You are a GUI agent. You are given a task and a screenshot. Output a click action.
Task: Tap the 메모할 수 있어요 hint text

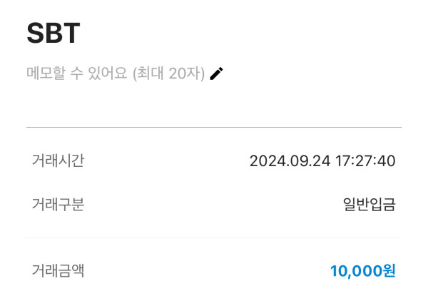tap(78, 73)
